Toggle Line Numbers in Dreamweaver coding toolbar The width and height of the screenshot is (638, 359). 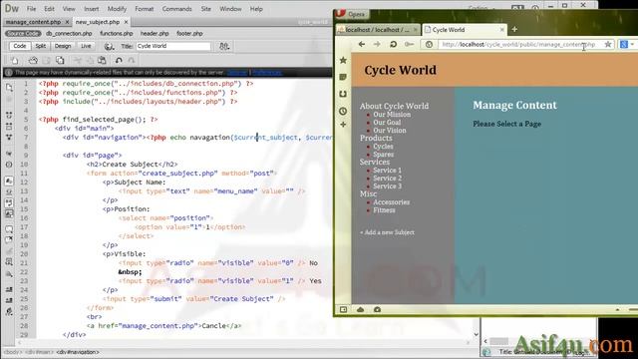pos(9,181)
